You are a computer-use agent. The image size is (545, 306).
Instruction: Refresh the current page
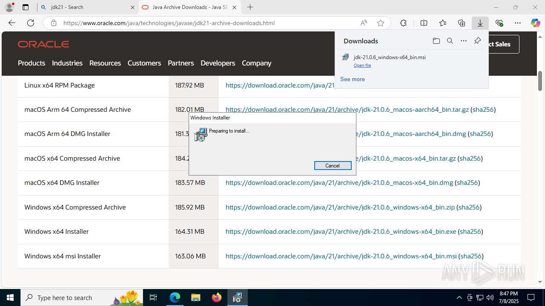coord(31,23)
